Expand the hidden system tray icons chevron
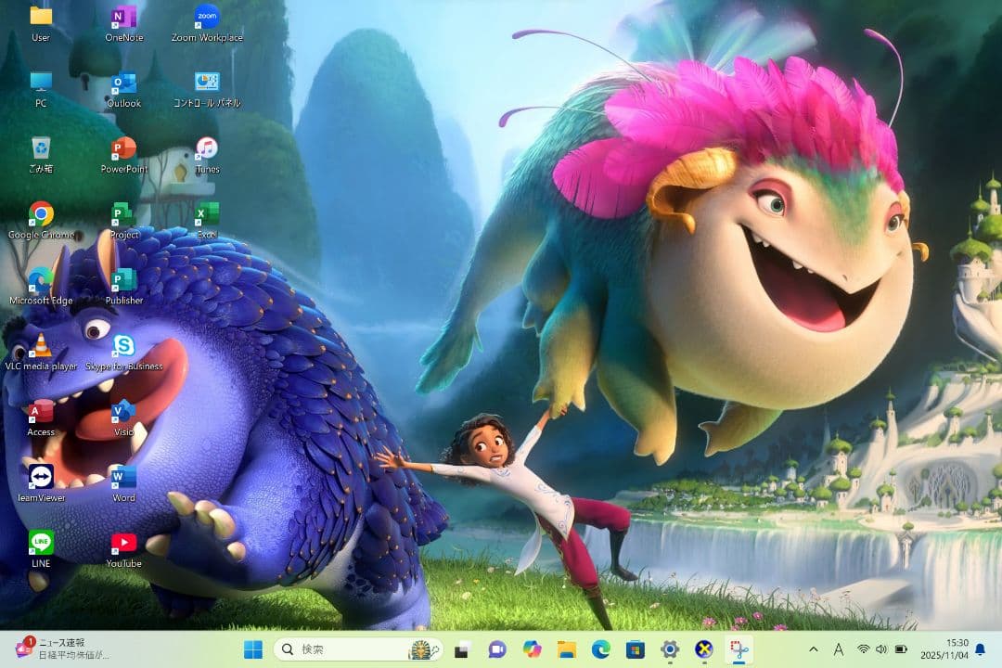The image size is (1002, 668). click(814, 649)
